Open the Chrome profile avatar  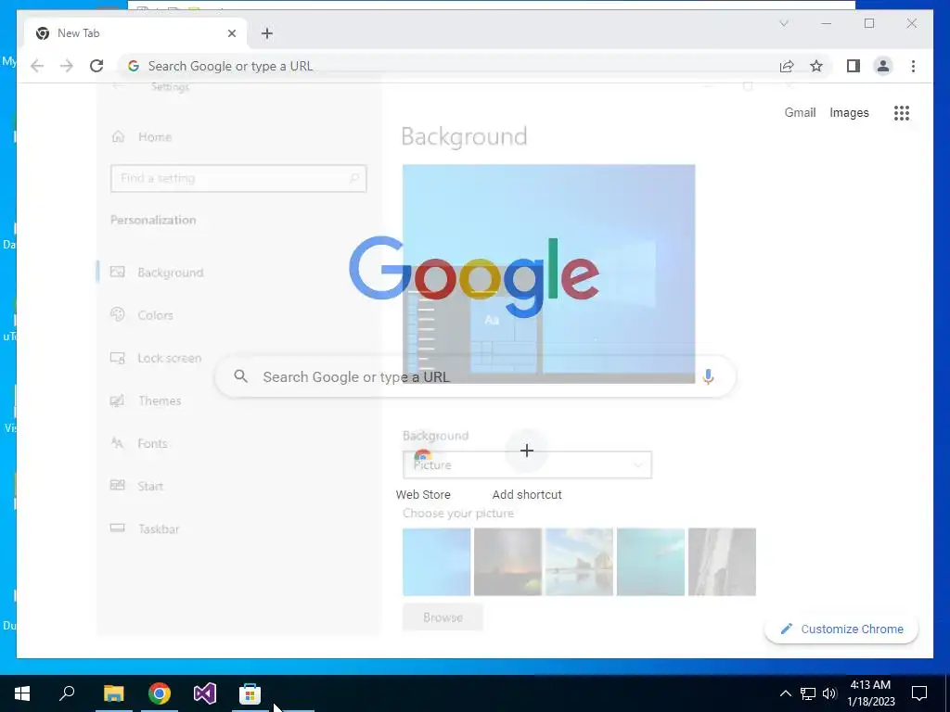[x=883, y=66]
